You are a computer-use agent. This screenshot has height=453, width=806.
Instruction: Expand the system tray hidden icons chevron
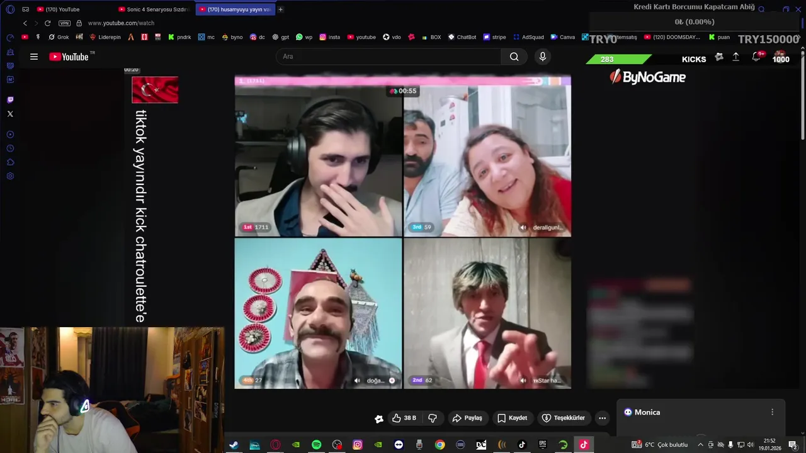click(700, 445)
